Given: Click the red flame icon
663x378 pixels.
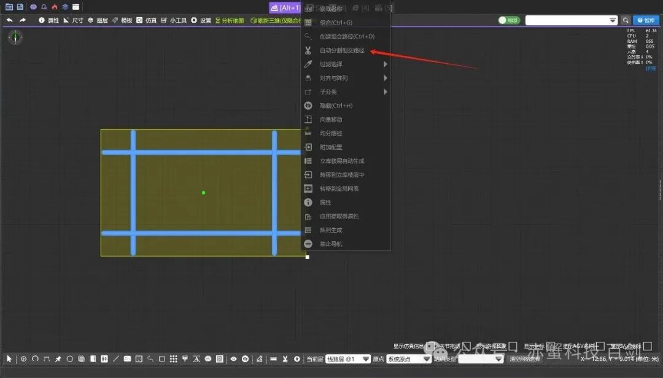Looking at the screenshot, I should [x=55, y=7].
